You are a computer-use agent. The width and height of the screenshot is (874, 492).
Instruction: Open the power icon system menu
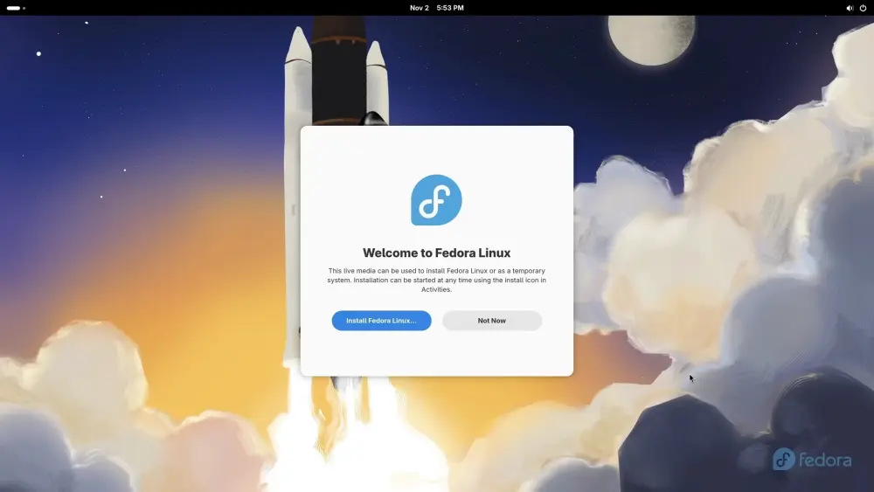[x=863, y=8]
